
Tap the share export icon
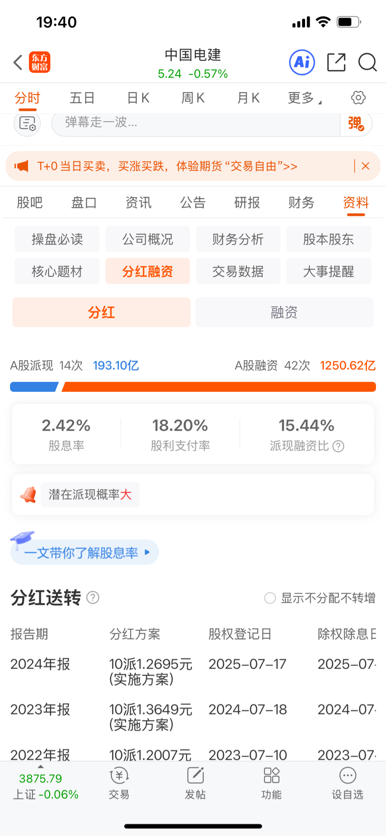click(x=336, y=62)
